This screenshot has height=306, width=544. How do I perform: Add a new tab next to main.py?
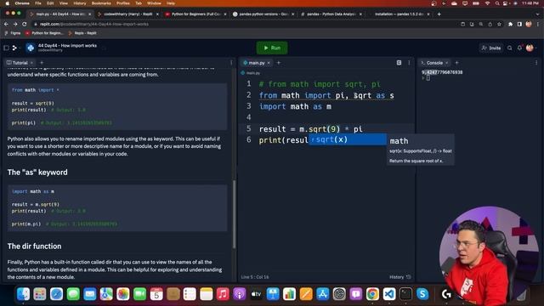[x=278, y=63]
